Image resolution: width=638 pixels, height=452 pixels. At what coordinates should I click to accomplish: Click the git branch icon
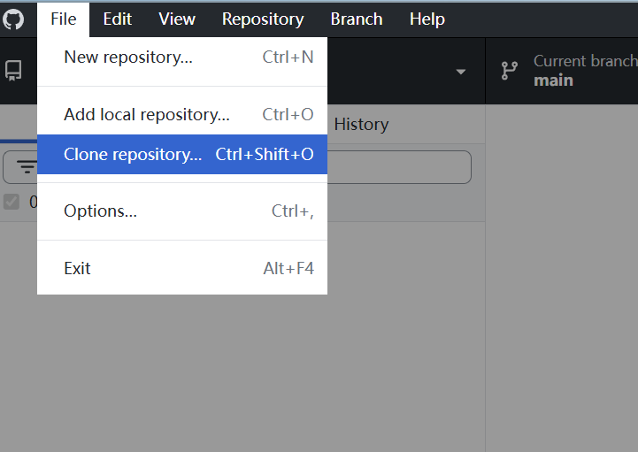[x=510, y=71]
